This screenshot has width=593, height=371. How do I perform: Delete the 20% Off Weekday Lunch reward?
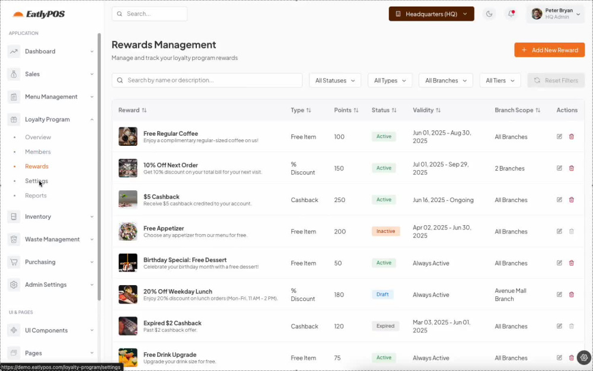(572, 295)
